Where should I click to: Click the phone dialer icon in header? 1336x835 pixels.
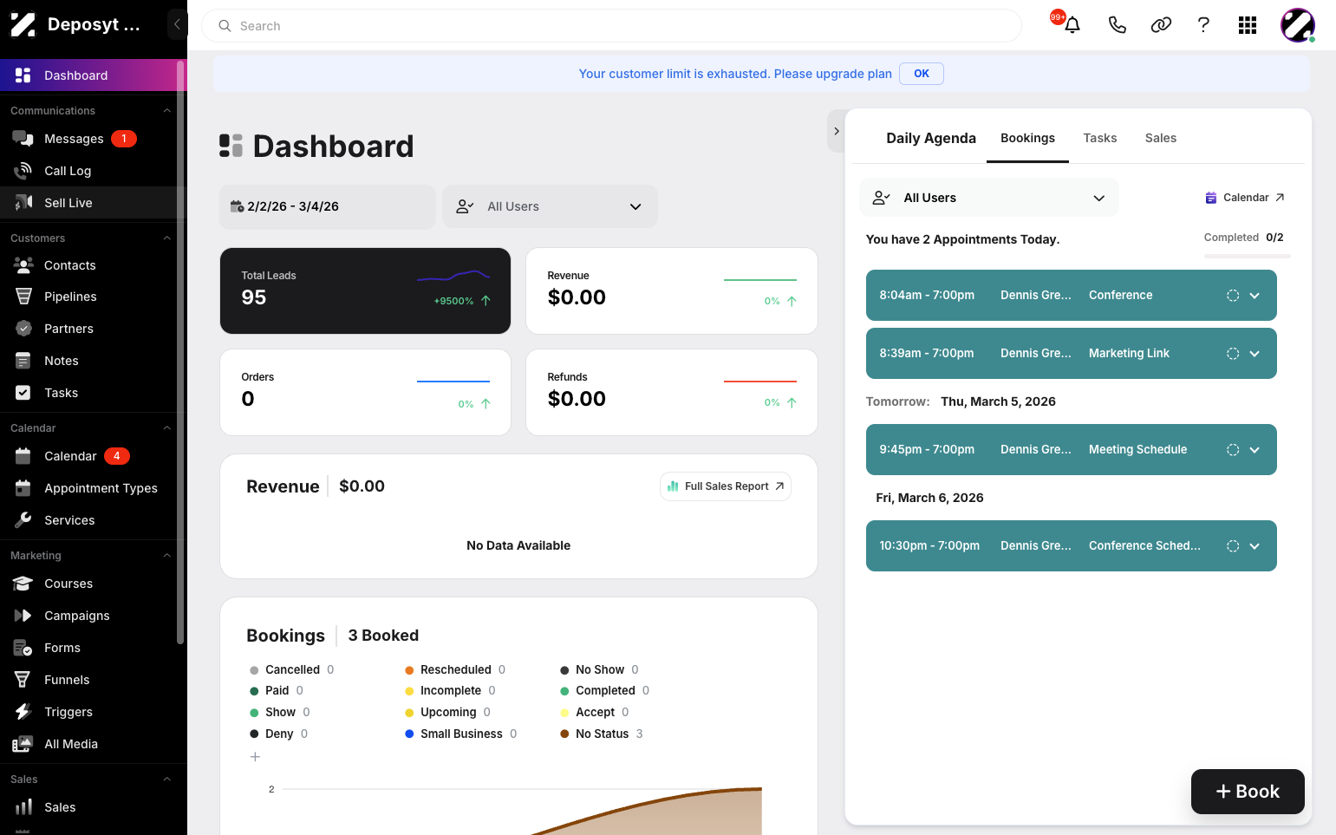pos(1117,25)
